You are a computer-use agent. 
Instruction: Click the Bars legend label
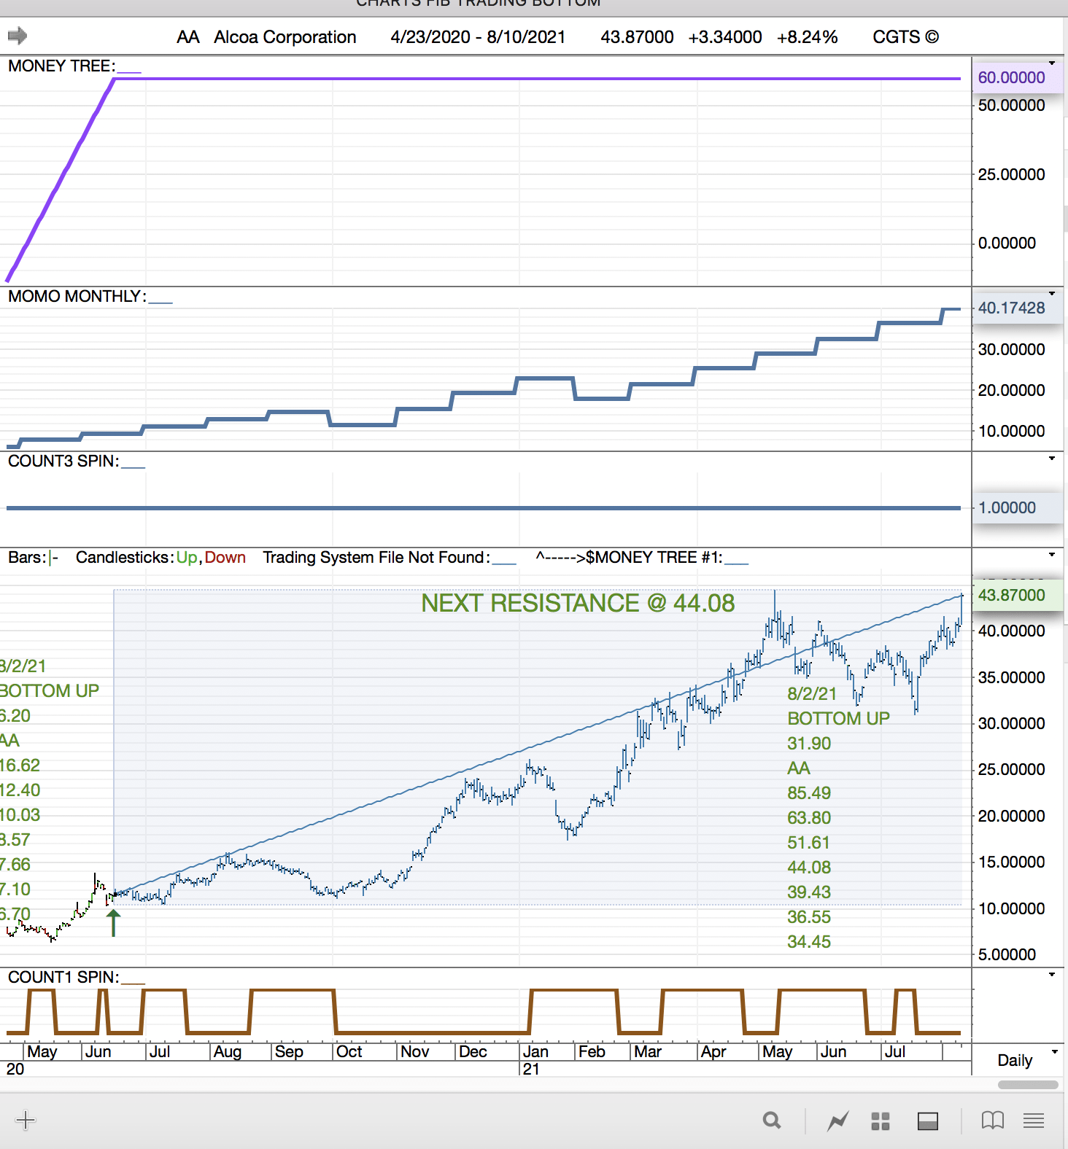(x=27, y=558)
